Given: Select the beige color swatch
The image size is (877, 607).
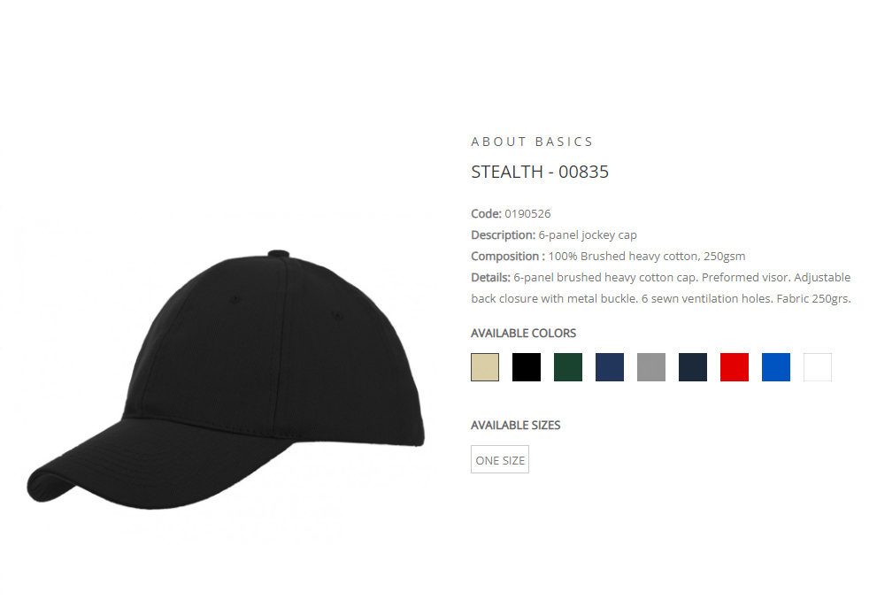Looking at the screenshot, I should [485, 367].
